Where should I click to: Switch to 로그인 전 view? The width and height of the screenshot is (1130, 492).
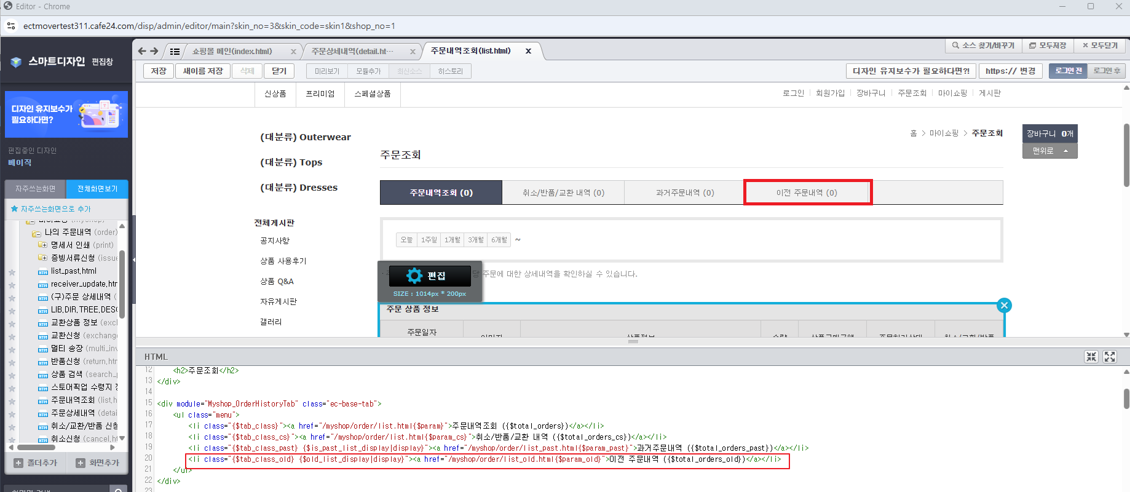(1069, 71)
